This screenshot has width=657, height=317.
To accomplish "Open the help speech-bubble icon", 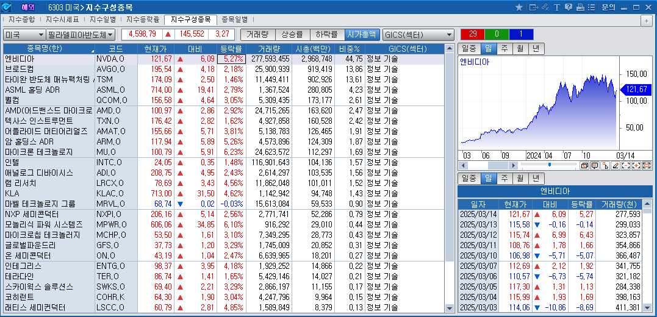I will point(569,7).
